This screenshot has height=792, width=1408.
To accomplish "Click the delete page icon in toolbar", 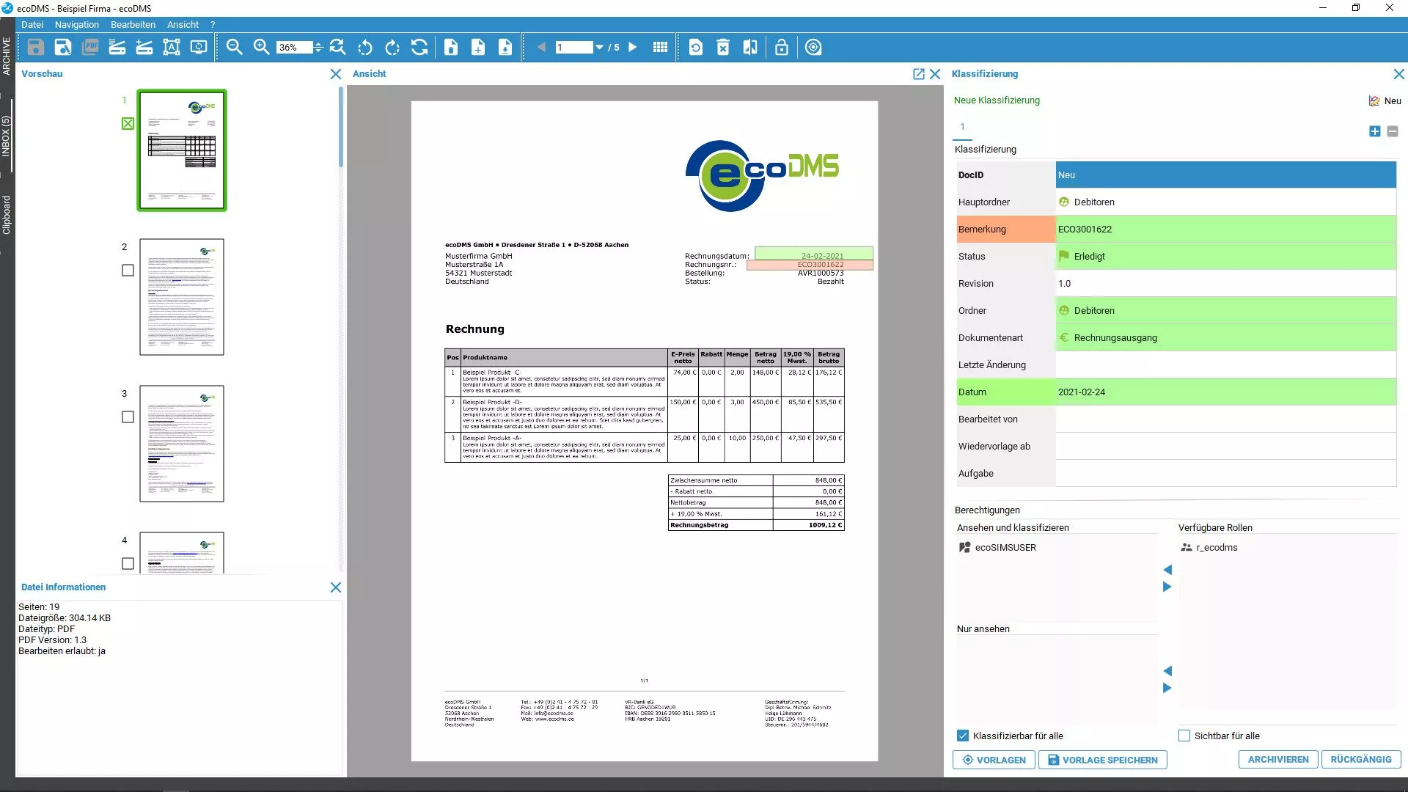I will click(x=722, y=48).
